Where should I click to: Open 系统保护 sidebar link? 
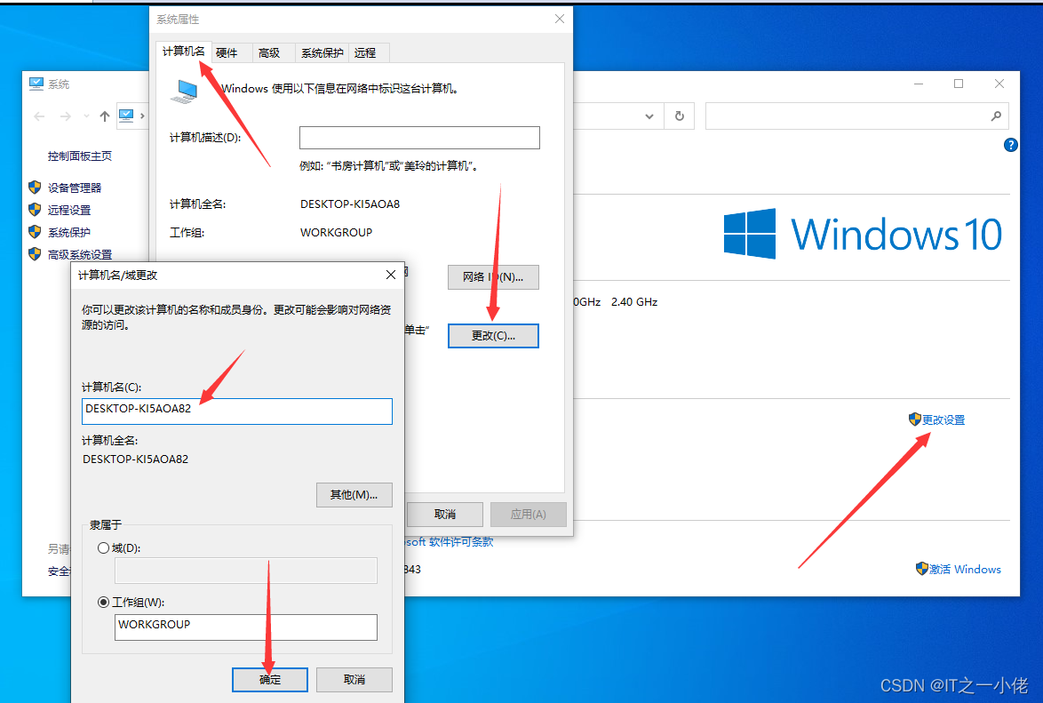[x=69, y=232]
